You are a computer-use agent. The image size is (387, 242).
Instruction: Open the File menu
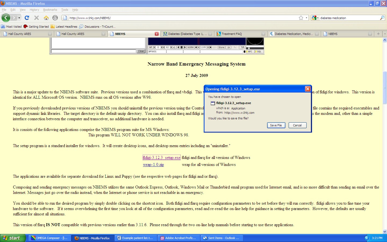tap(4, 10)
